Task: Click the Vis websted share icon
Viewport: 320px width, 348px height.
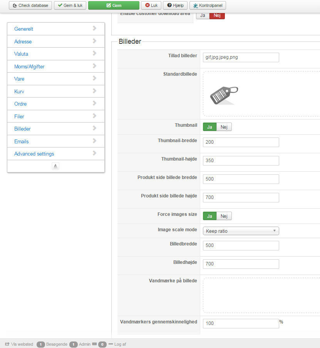Action: pos(7,344)
